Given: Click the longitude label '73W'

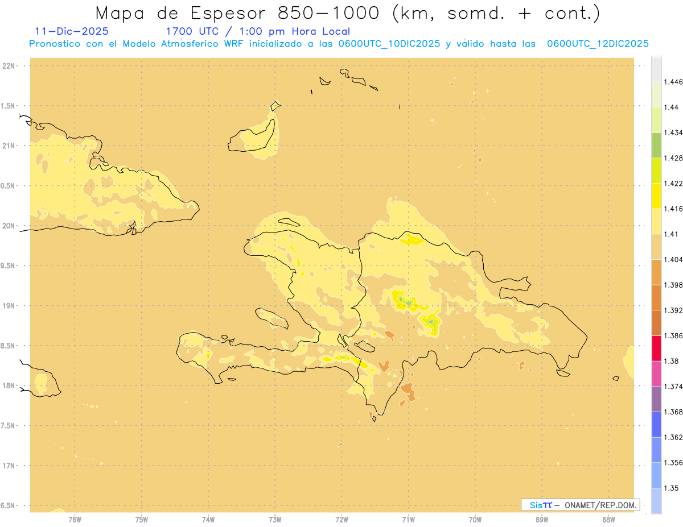Looking at the screenshot, I should point(275,519).
